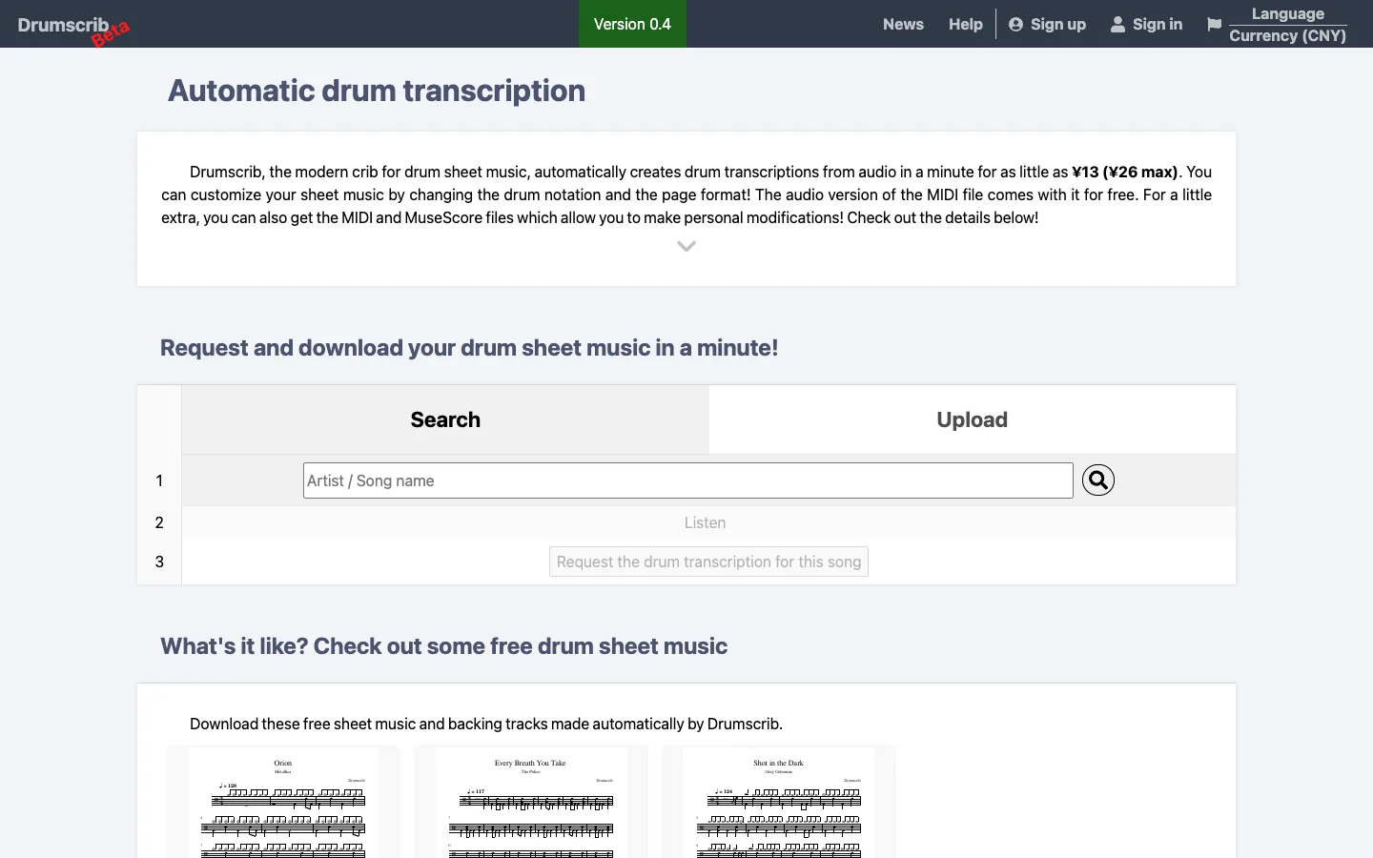Click the Listen row
Viewport: 1373px width, 858px height.
[x=708, y=522]
